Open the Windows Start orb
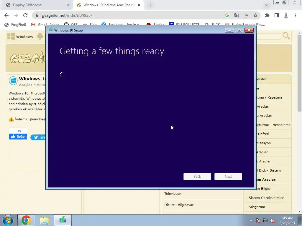Image resolution: width=302 pixels, height=226 pixels. (8, 220)
